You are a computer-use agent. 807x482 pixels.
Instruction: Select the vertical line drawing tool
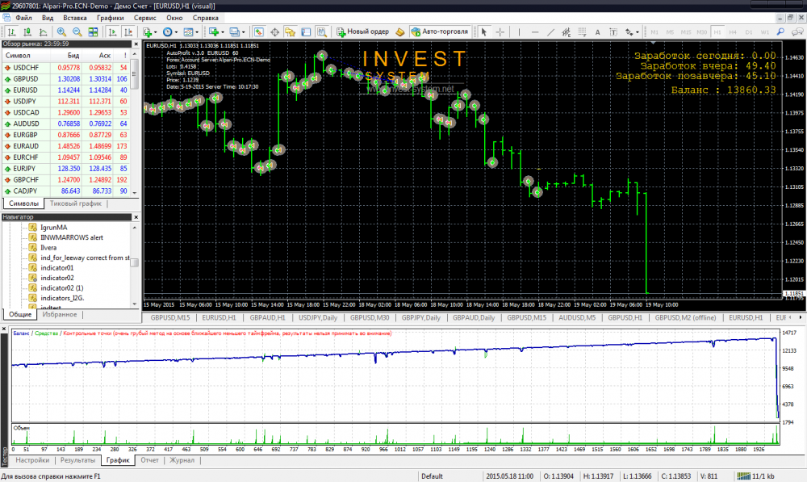click(x=519, y=32)
